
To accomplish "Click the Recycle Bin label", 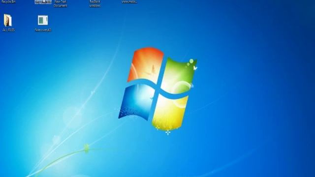I will (x=8, y=1).
